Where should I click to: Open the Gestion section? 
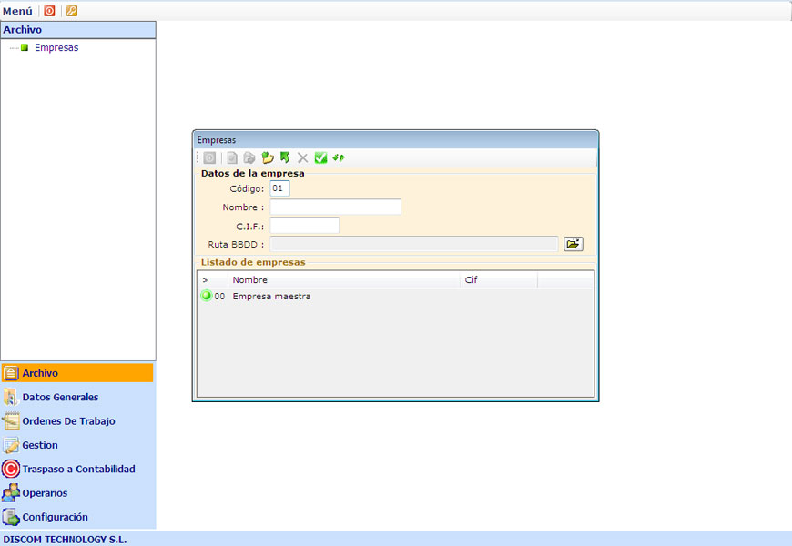coord(40,445)
